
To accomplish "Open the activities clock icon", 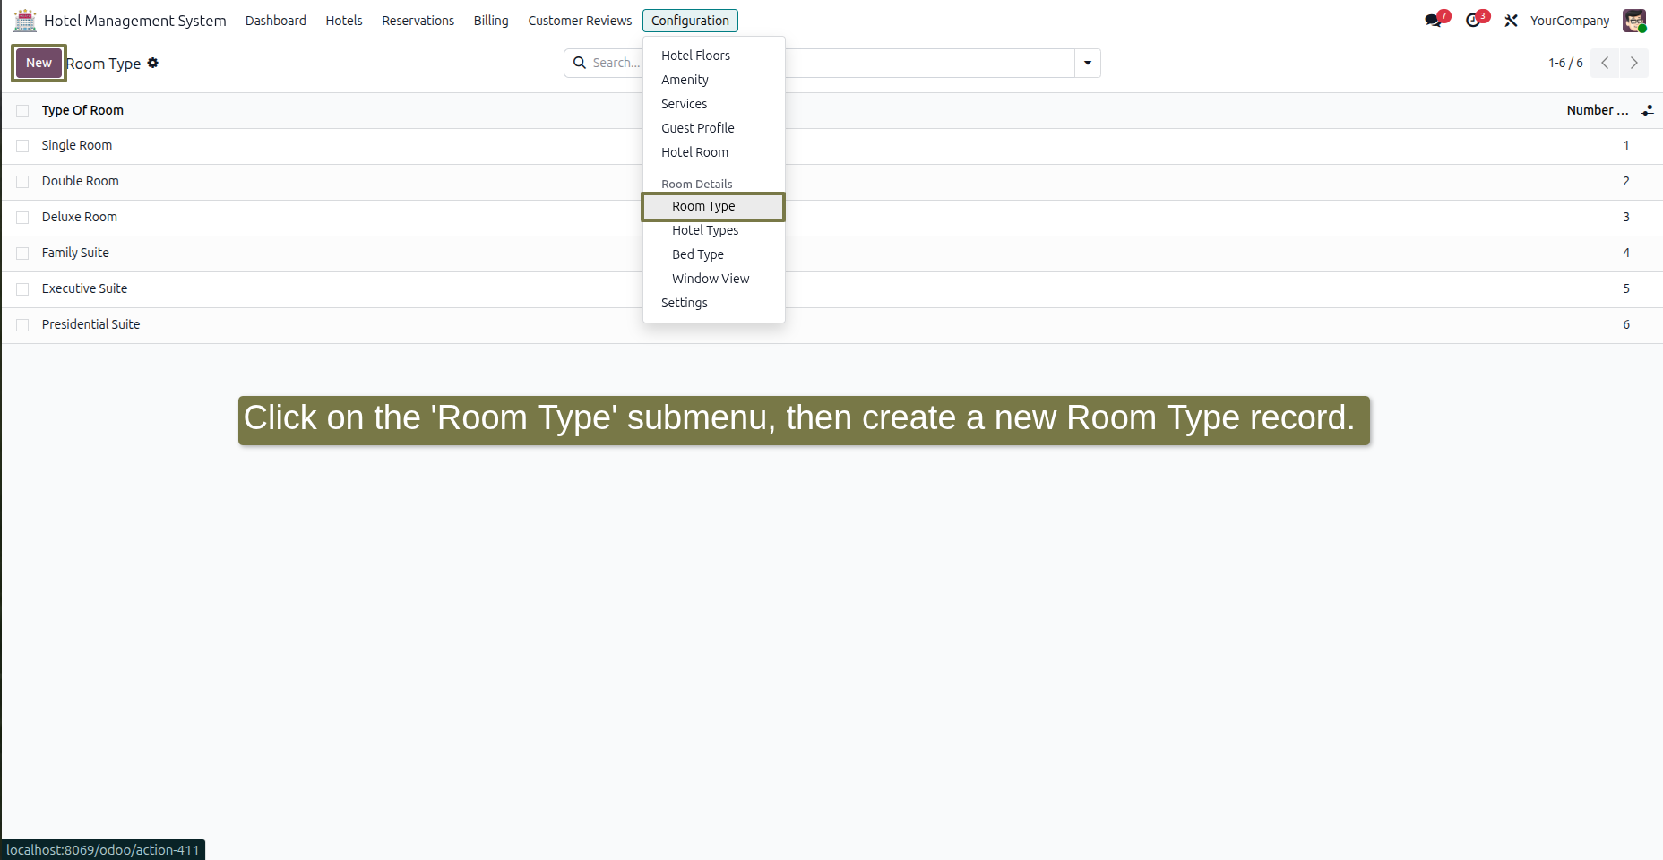I will click(1473, 21).
